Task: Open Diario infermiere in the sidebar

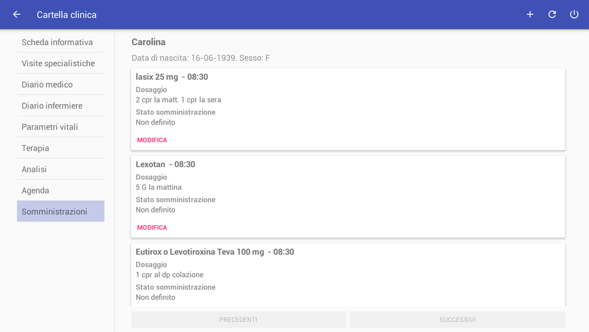Action: pyautogui.click(x=61, y=106)
